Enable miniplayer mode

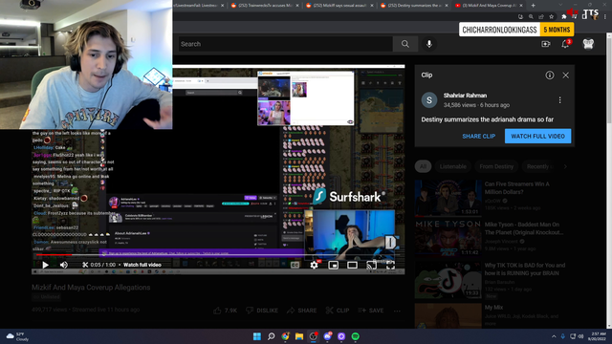click(x=334, y=266)
